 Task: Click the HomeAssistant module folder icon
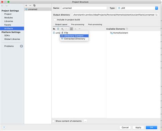click(111, 33)
